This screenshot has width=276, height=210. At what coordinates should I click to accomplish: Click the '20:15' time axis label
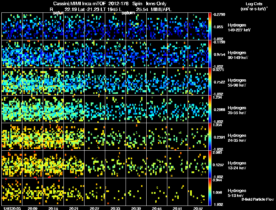pos(53,208)
